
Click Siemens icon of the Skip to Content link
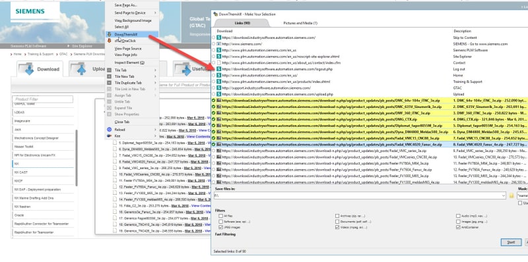tap(218, 38)
